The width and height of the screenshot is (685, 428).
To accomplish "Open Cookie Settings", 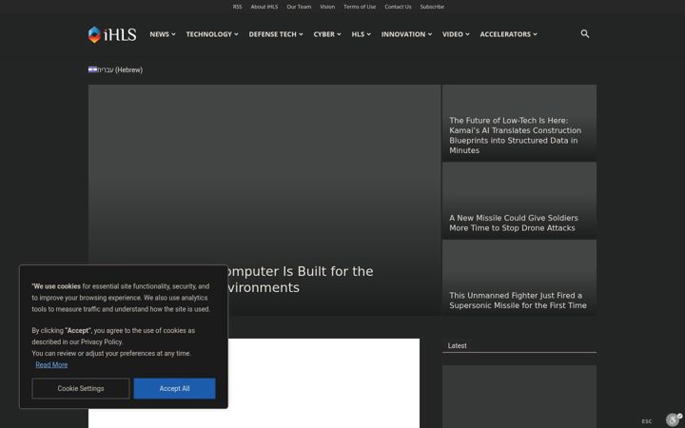I will point(81,388).
